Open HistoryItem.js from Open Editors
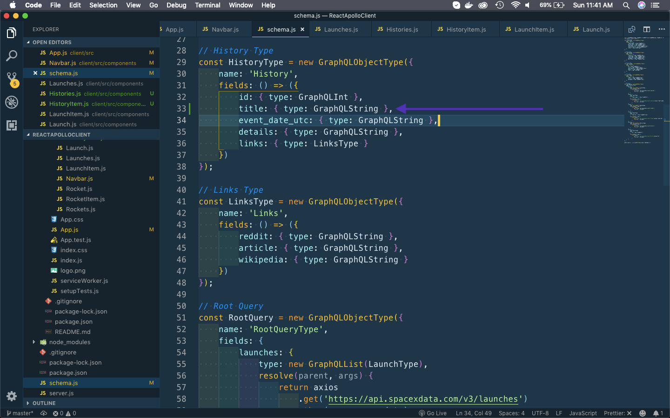Image resolution: width=670 pixels, height=418 pixels. [x=91, y=104]
